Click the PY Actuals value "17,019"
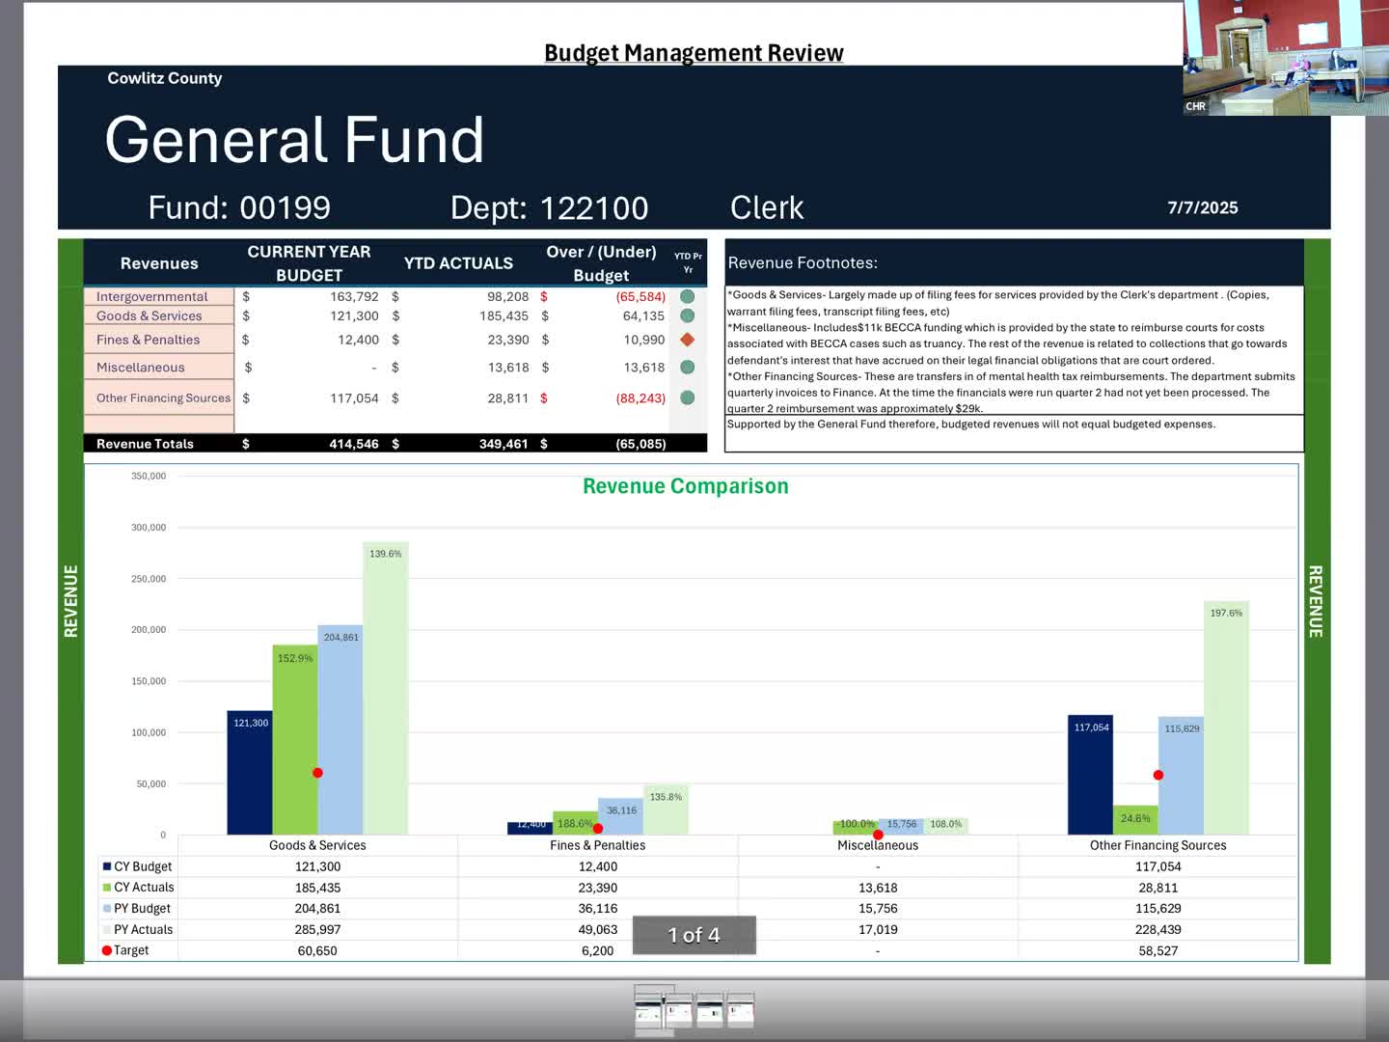 (x=878, y=929)
